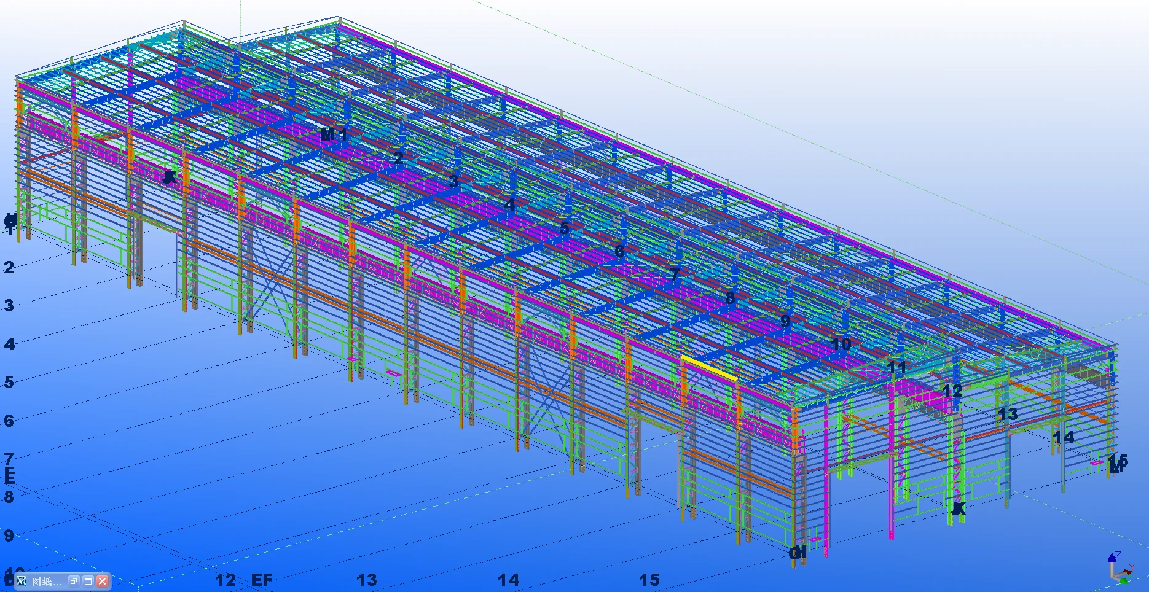The width and height of the screenshot is (1149, 592).
Task: Select grid label 13 along bottom edge
Action: [x=366, y=580]
